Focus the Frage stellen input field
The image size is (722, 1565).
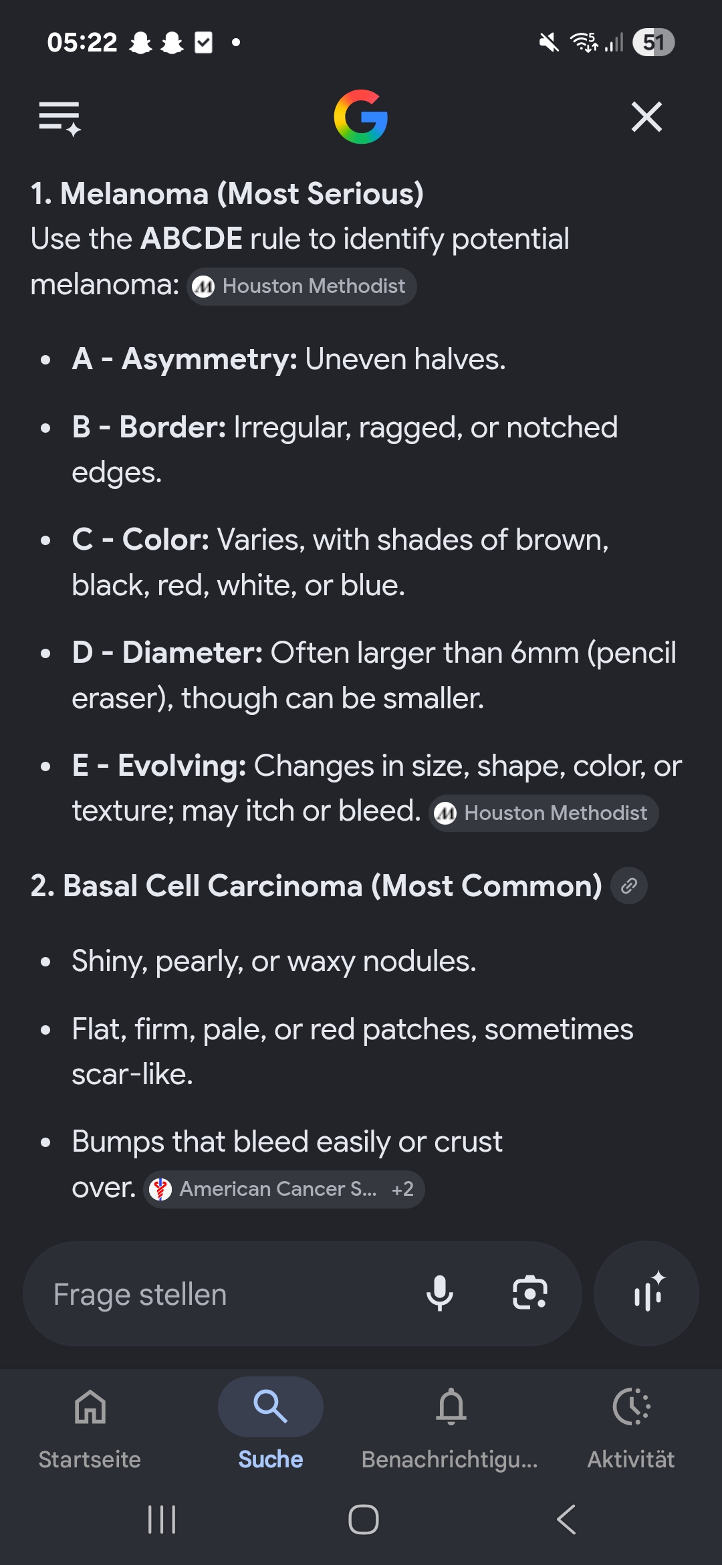pos(221,1294)
